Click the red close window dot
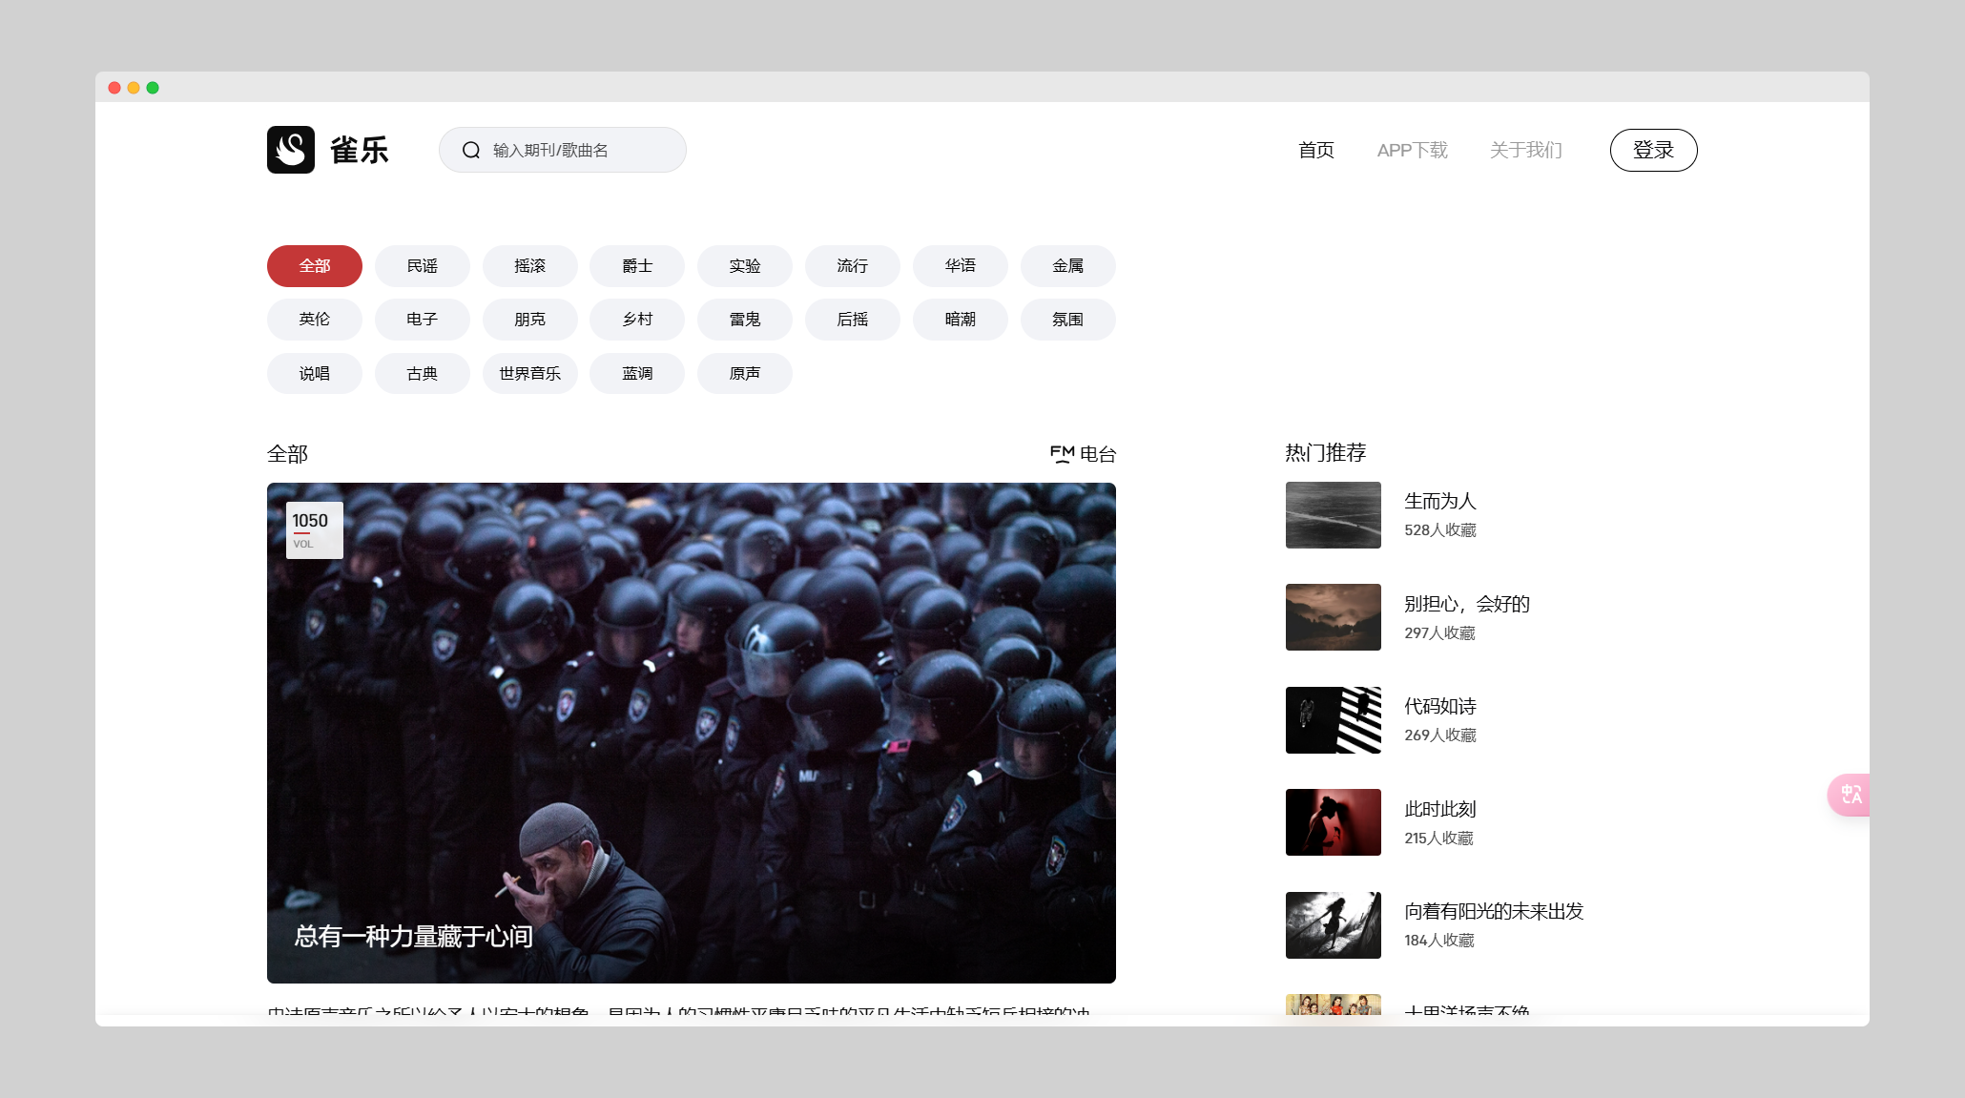This screenshot has width=1965, height=1098. [114, 88]
